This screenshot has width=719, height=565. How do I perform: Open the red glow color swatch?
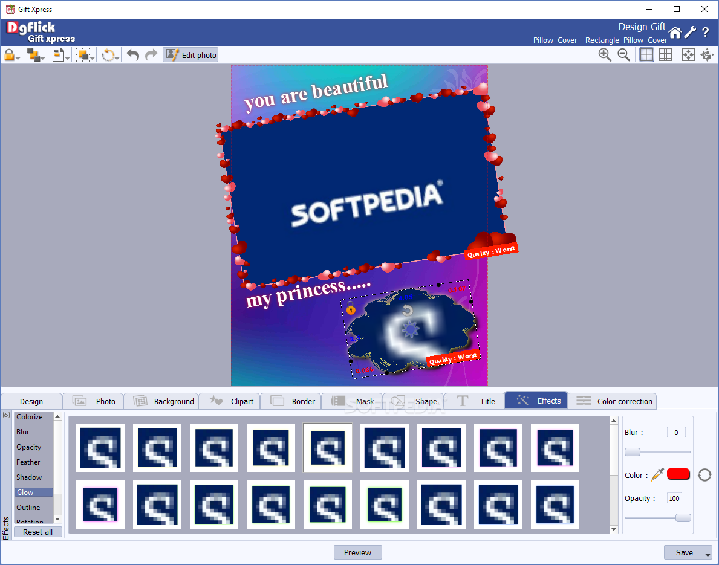point(678,474)
